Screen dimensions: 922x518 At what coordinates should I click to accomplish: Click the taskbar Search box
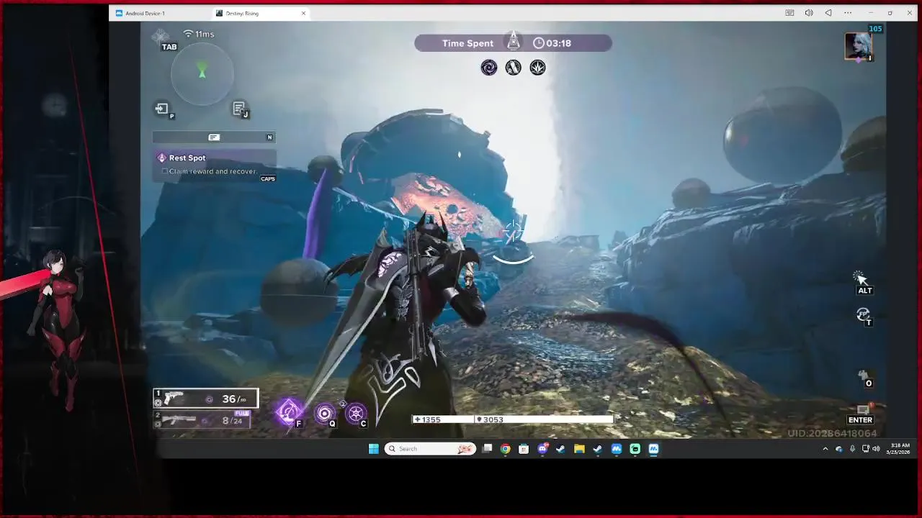[430, 449]
